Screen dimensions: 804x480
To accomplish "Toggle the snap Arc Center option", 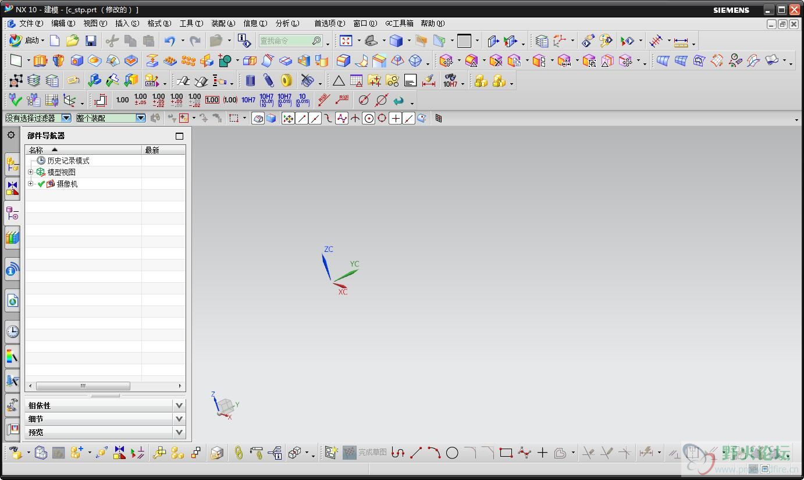I will [368, 118].
